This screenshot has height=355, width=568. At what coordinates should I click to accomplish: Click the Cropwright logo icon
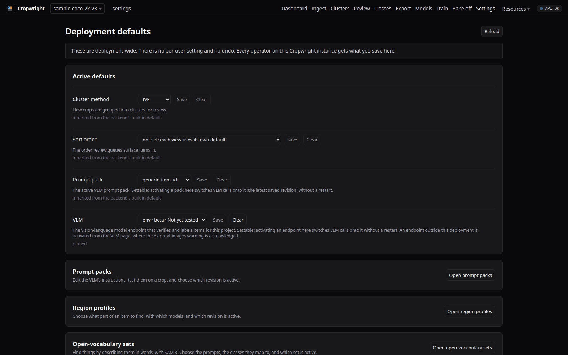tap(10, 9)
